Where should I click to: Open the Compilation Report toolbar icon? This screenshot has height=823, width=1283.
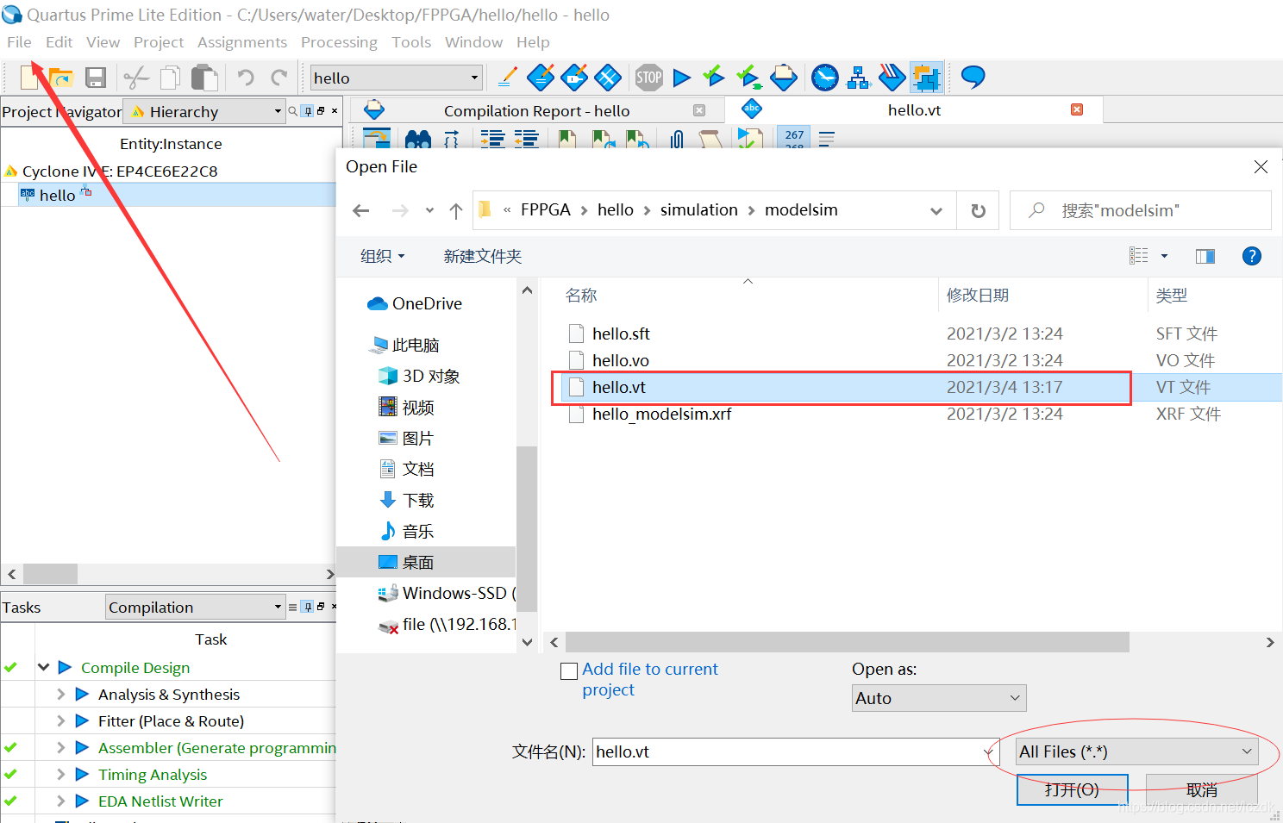click(x=784, y=78)
